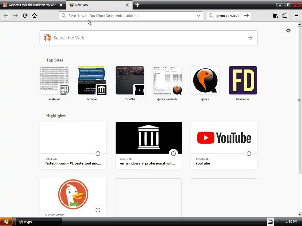This screenshot has width=302, height=226.
Task: Open new tab page settings gear
Action: click(x=288, y=31)
